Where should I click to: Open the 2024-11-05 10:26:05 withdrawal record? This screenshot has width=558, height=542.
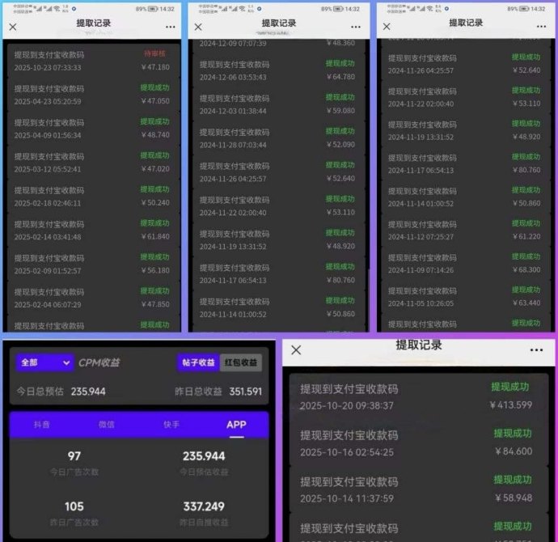465,296
